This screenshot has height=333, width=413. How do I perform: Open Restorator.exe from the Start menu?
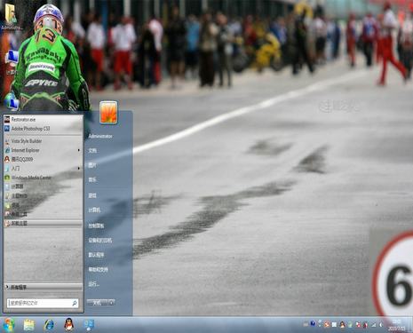coord(43,120)
